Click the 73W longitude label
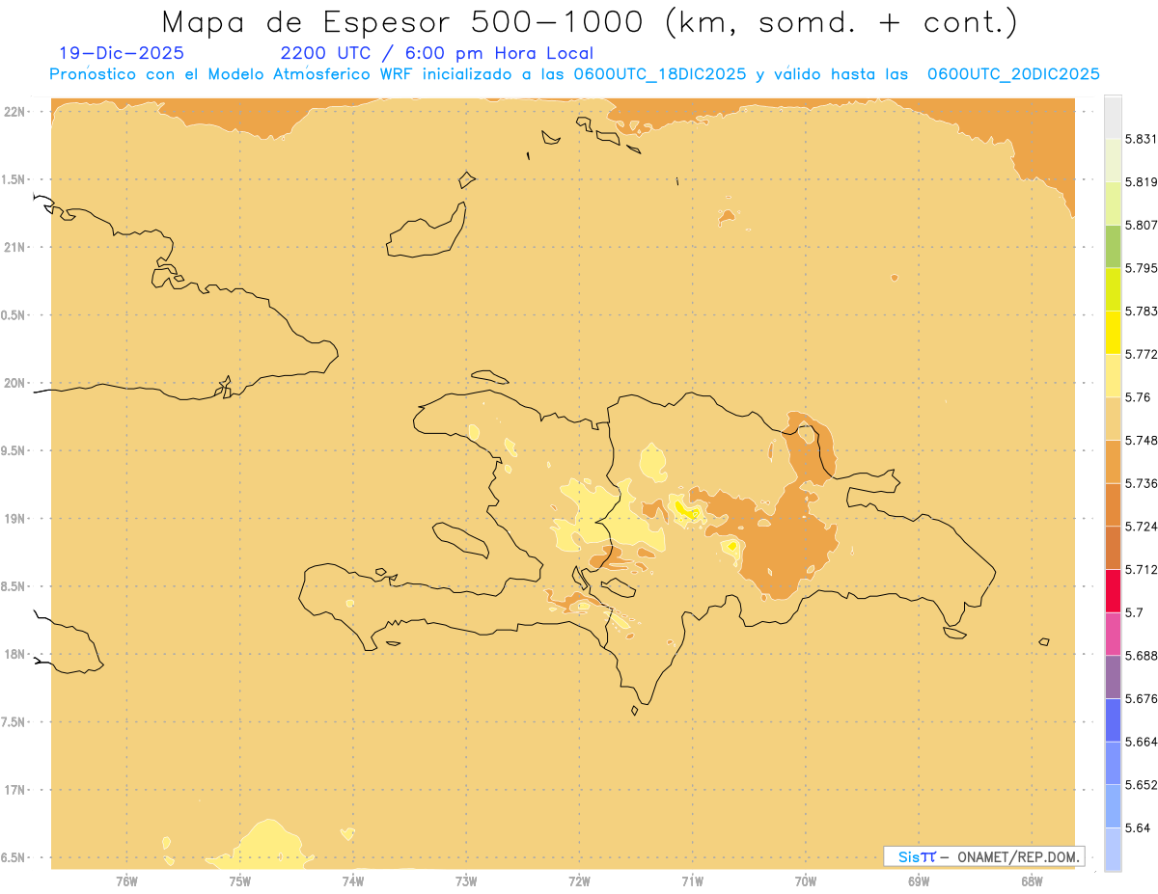The width and height of the screenshot is (1158, 894). [466, 881]
